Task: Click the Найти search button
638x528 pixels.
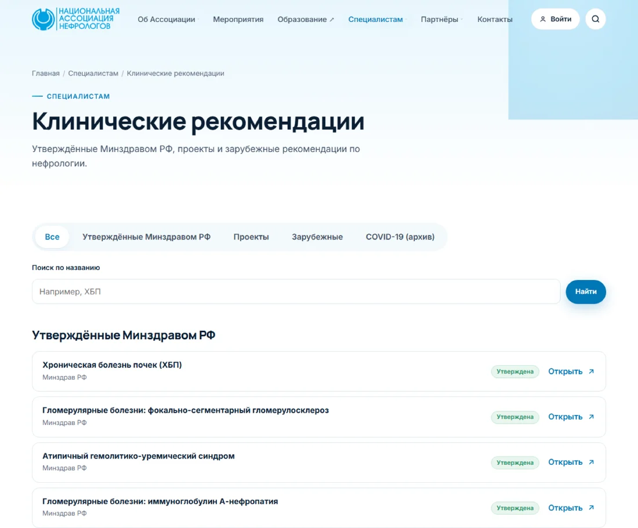Action: [x=586, y=292]
